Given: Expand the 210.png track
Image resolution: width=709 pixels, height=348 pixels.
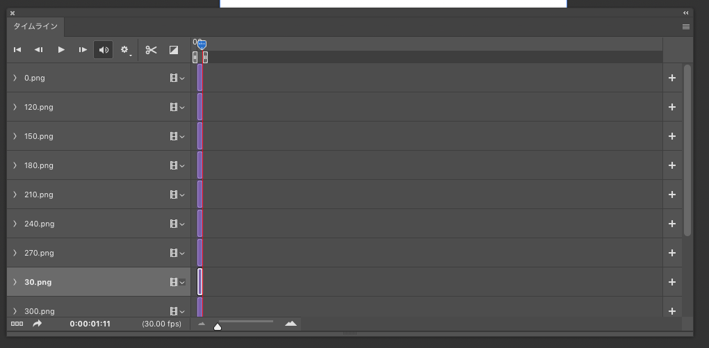Looking at the screenshot, I should click(15, 194).
